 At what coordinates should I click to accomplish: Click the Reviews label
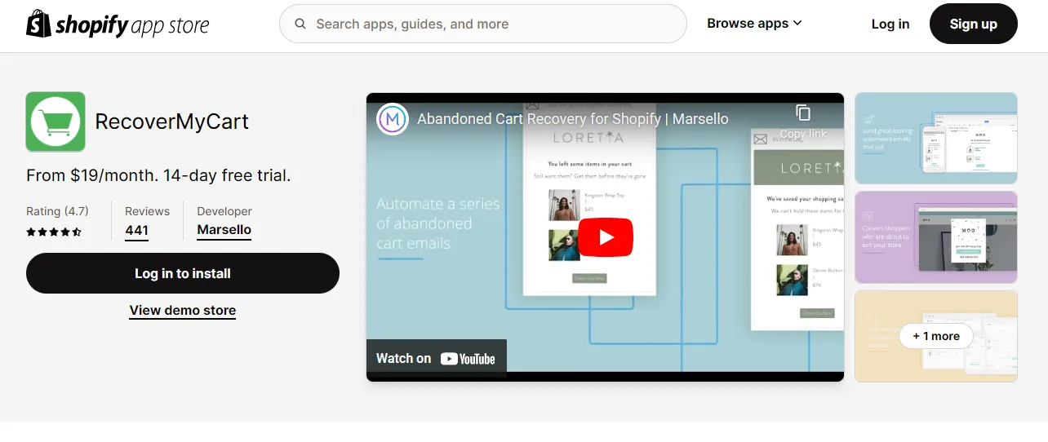click(x=147, y=211)
